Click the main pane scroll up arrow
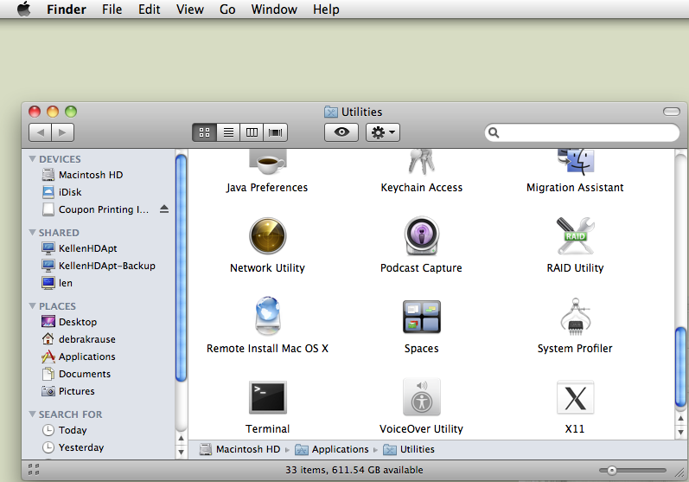 (680, 418)
